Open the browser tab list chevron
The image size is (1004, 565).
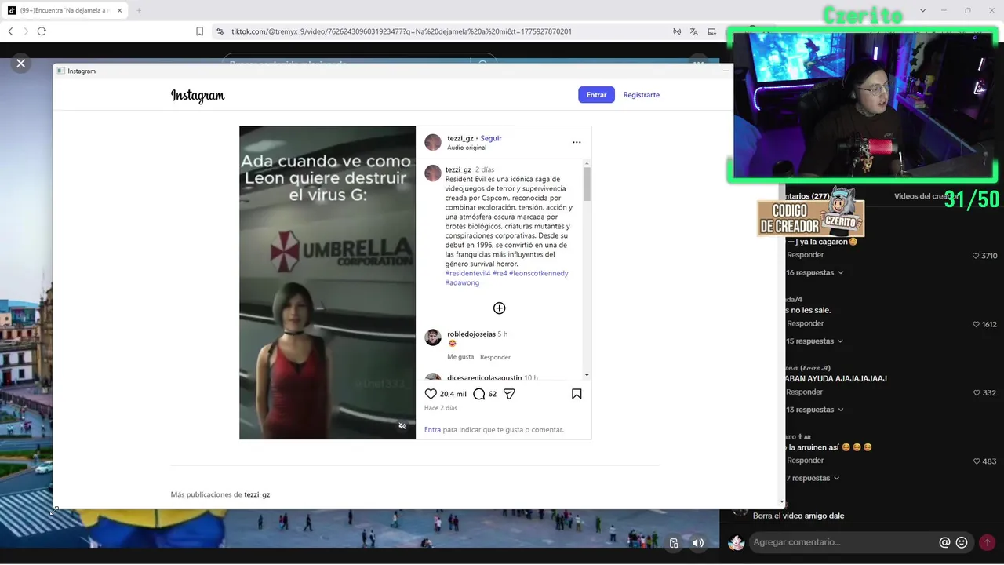tap(922, 10)
